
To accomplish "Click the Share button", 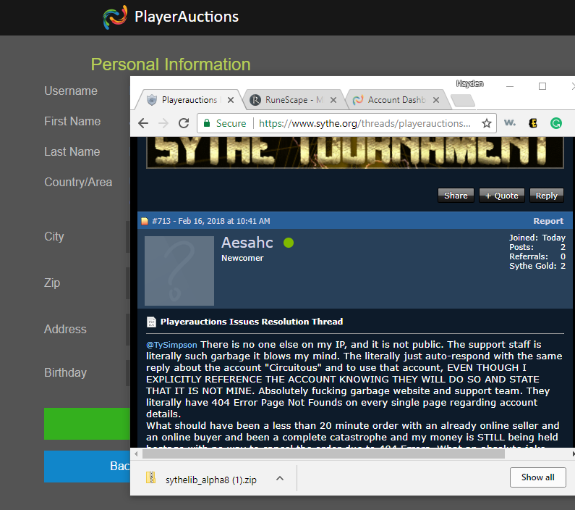I will (456, 196).
